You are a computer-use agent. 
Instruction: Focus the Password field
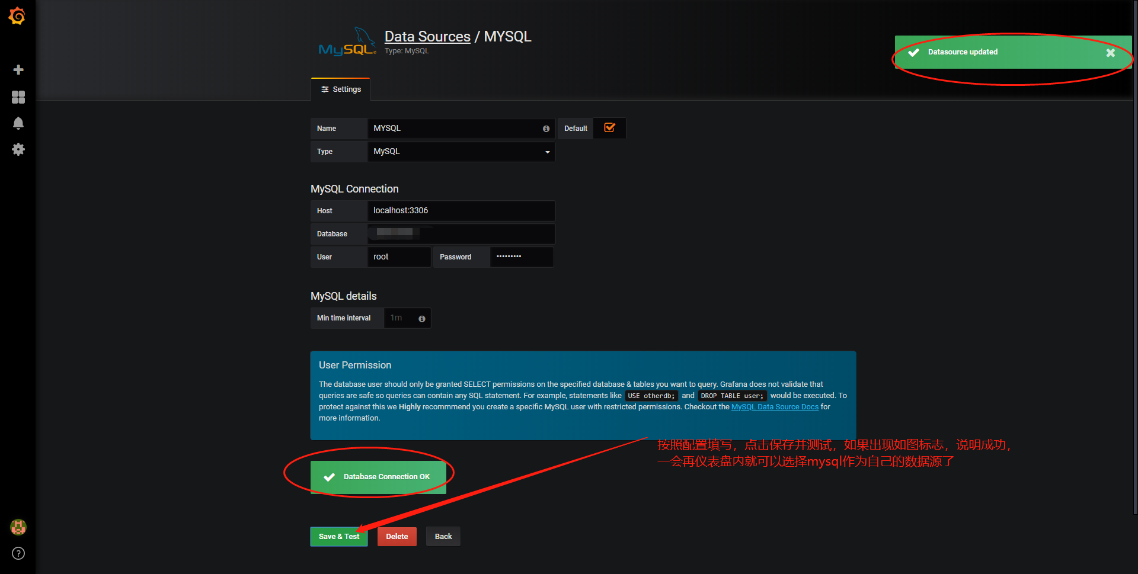click(522, 257)
